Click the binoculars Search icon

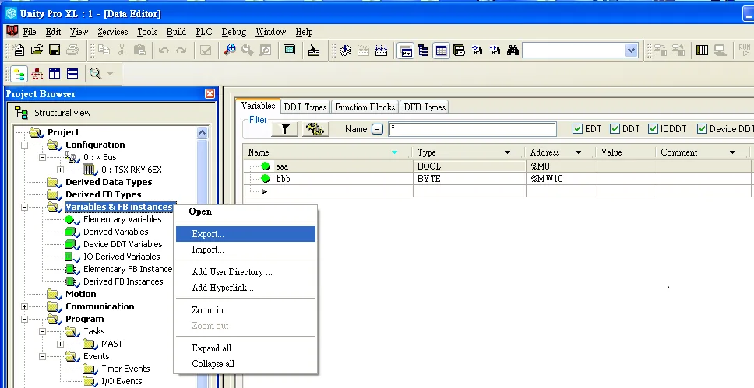click(x=513, y=50)
